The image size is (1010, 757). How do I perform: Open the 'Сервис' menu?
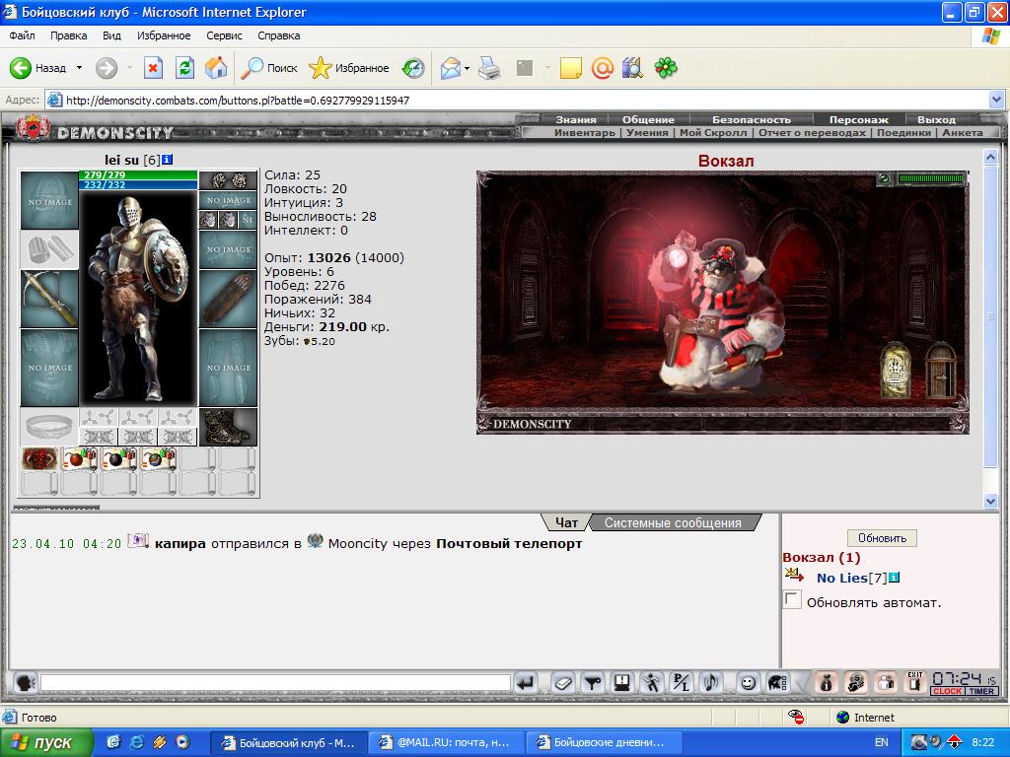pos(224,35)
